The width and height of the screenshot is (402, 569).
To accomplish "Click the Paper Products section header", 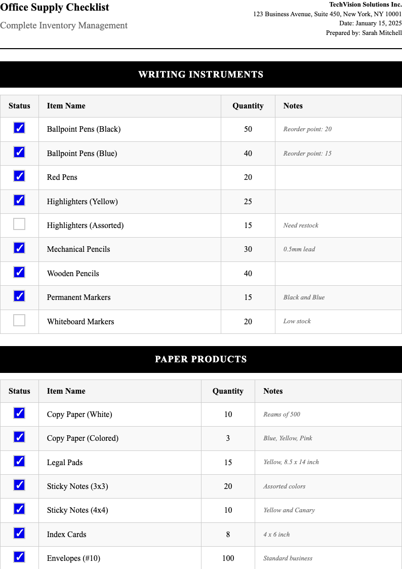I will pos(201,359).
